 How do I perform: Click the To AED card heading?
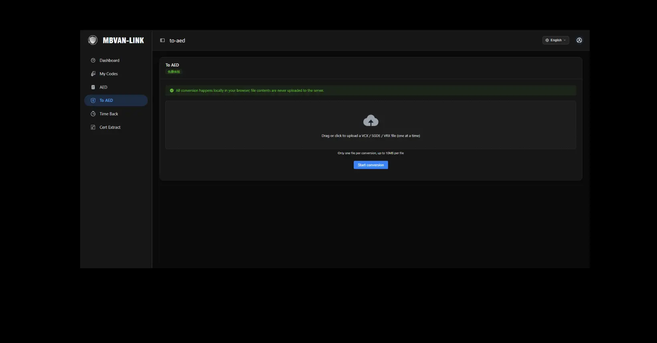tap(172, 65)
